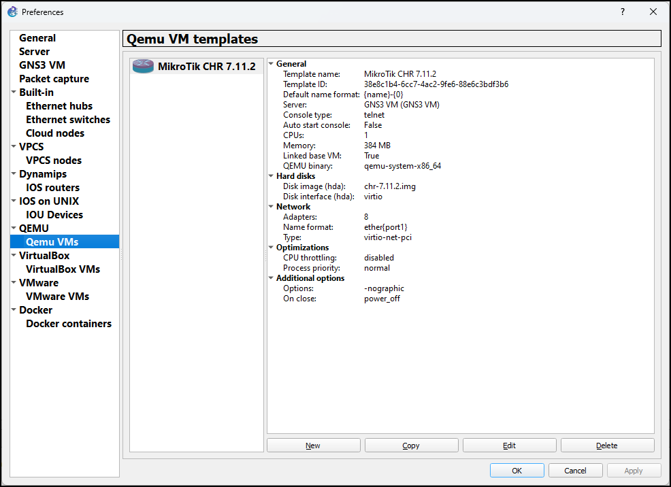
Task: Collapse the General details group
Action: click(271, 63)
